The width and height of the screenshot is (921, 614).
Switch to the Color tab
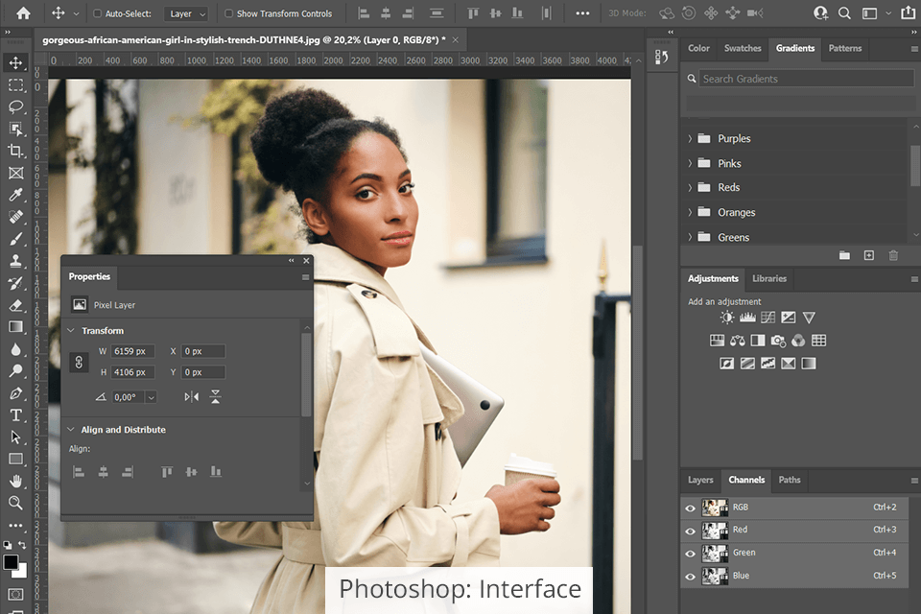coord(699,48)
